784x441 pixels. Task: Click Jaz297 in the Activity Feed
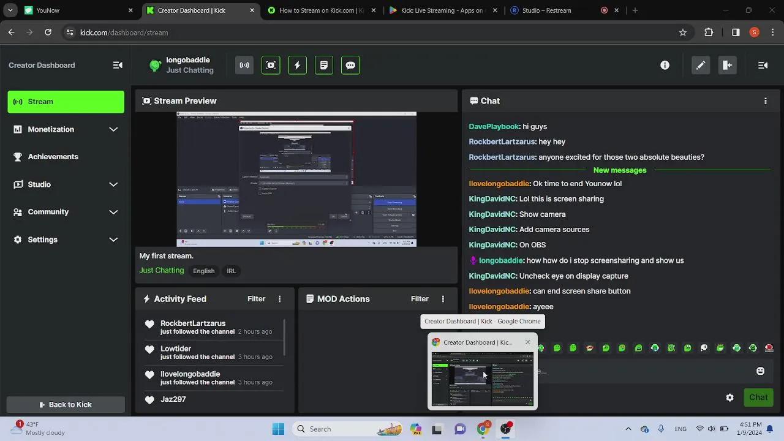[x=173, y=399]
